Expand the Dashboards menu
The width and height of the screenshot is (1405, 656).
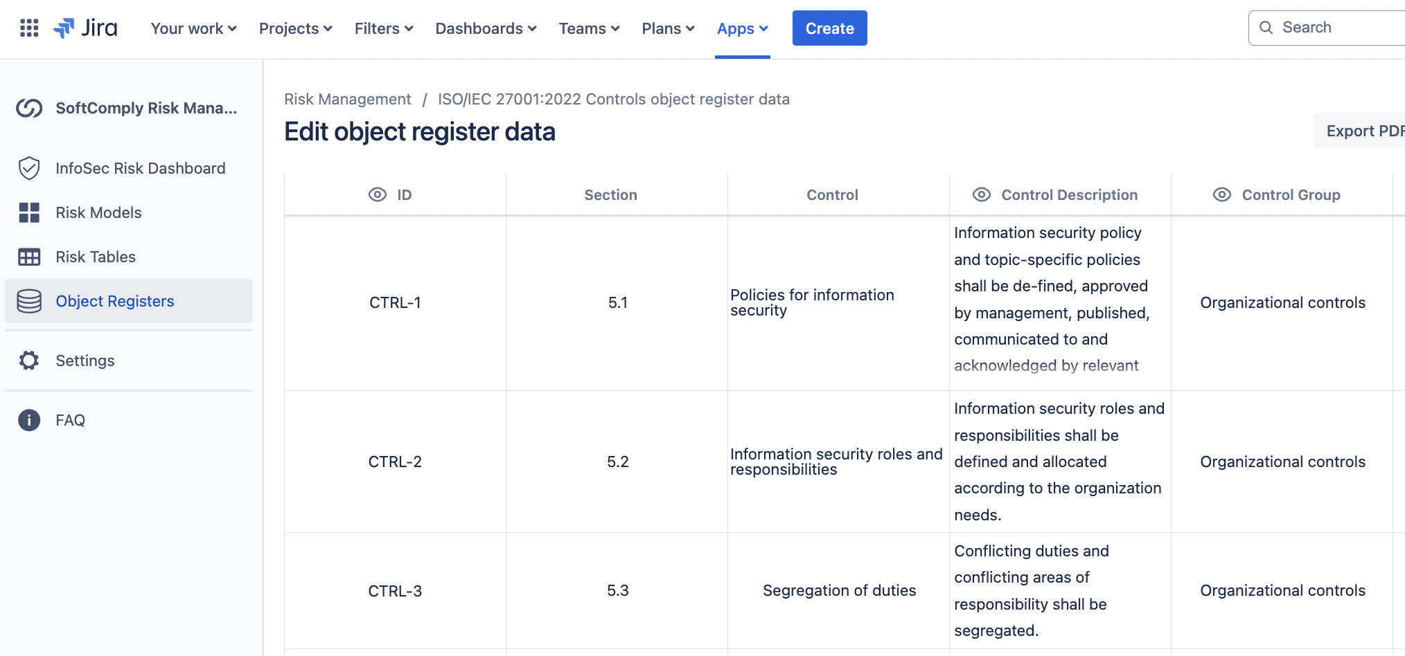click(486, 28)
